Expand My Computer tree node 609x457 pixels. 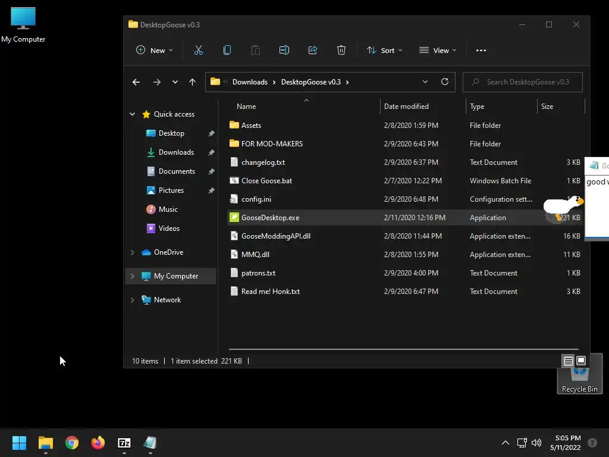[x=133, y=276]
